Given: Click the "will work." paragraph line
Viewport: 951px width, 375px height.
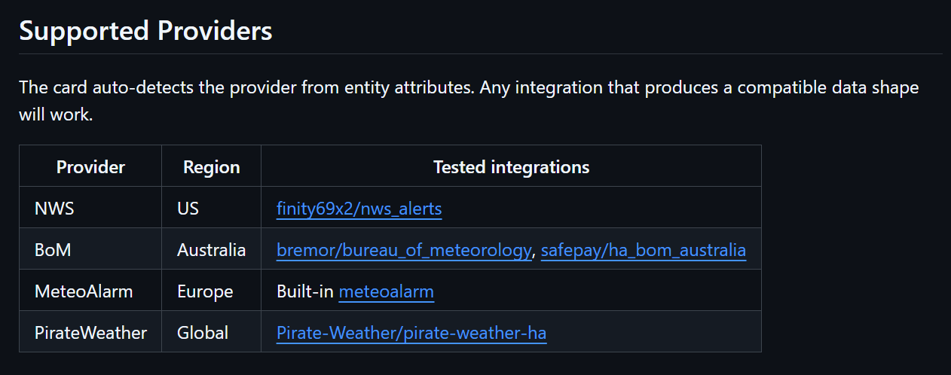Looking at the screenshot, I should tap(56, 116).
